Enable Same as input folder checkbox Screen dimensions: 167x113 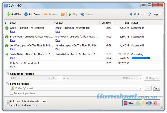point(11,93)
